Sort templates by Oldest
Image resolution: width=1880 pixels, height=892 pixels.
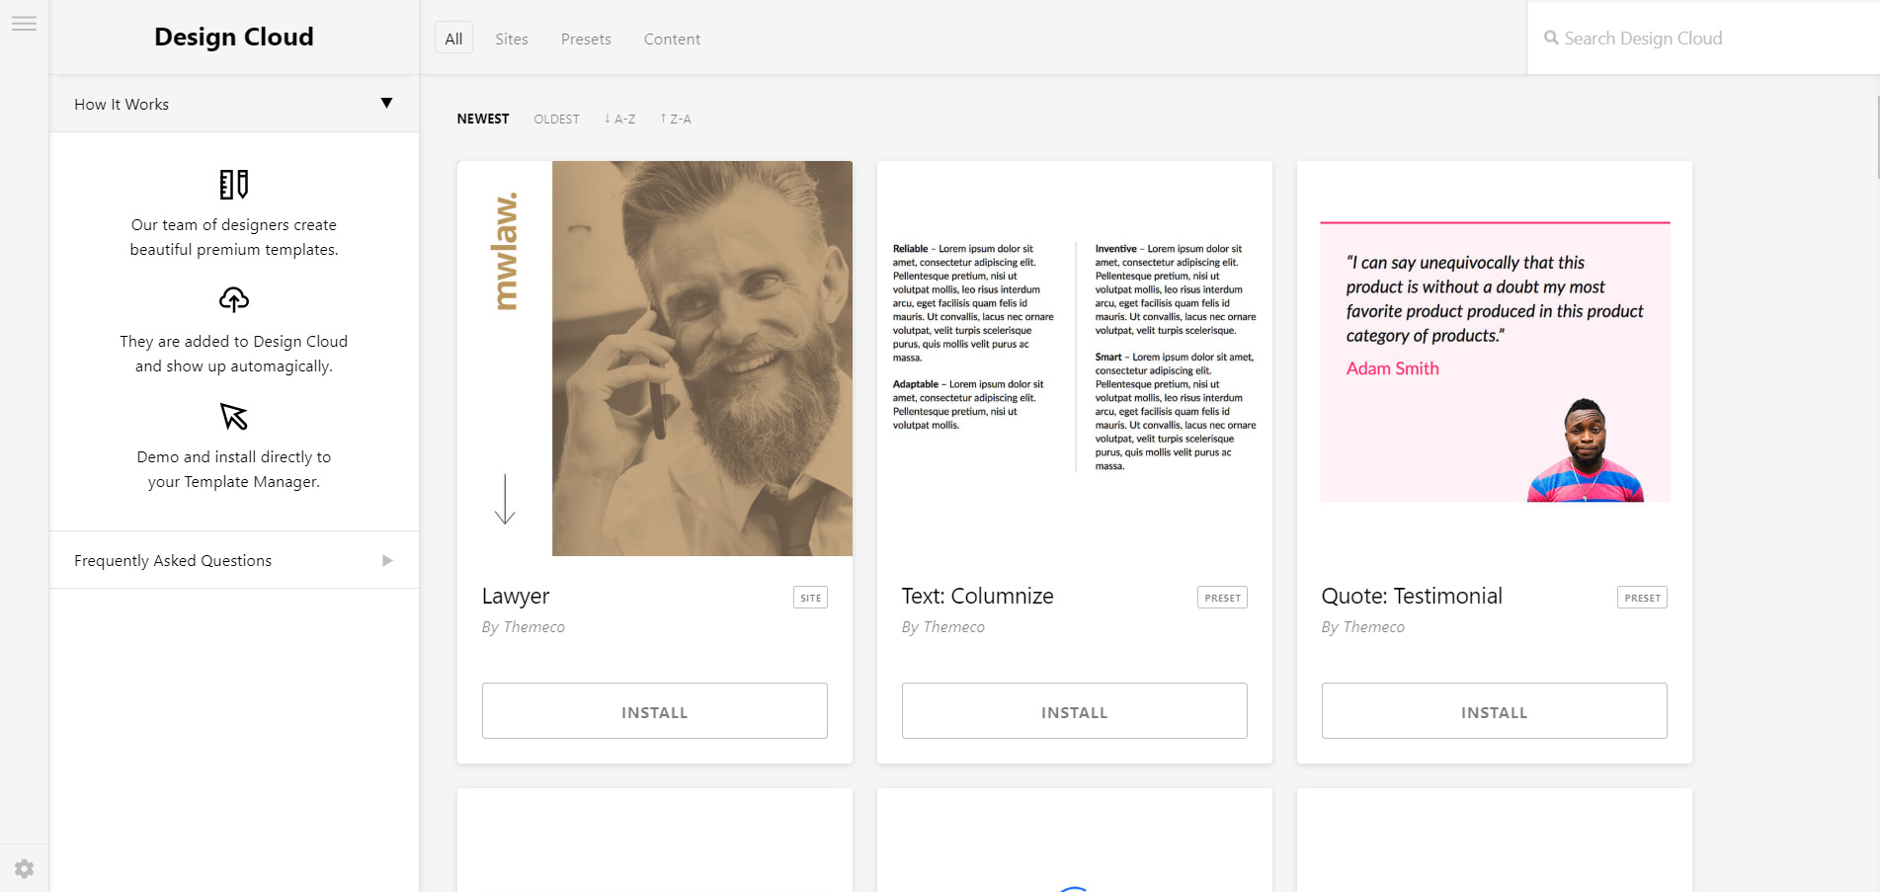pyautogui.click(x=556, y=119)
